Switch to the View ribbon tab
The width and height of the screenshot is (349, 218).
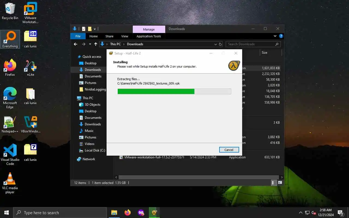pos(125,36)
